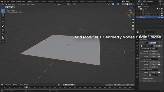Select the Add Cube tool
The height and width of the screenshot is (92, 164).
coord(3,42)
